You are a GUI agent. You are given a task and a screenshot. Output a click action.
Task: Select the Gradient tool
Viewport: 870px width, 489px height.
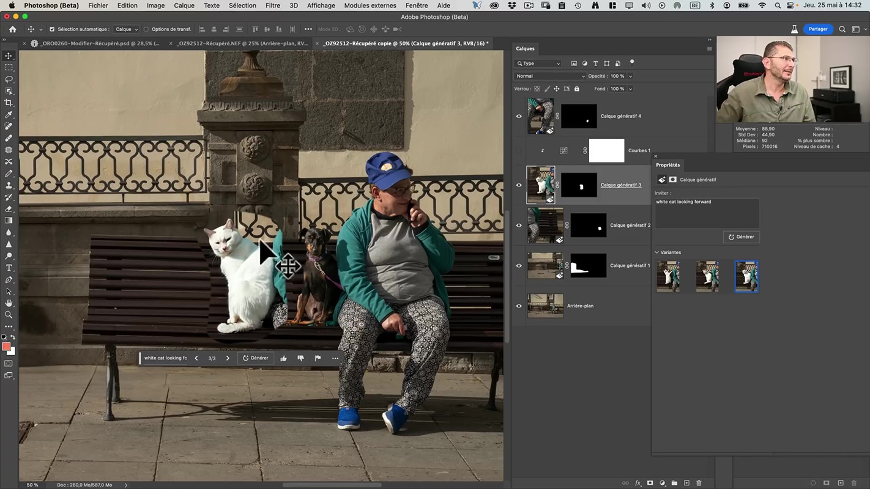(9, 220)
